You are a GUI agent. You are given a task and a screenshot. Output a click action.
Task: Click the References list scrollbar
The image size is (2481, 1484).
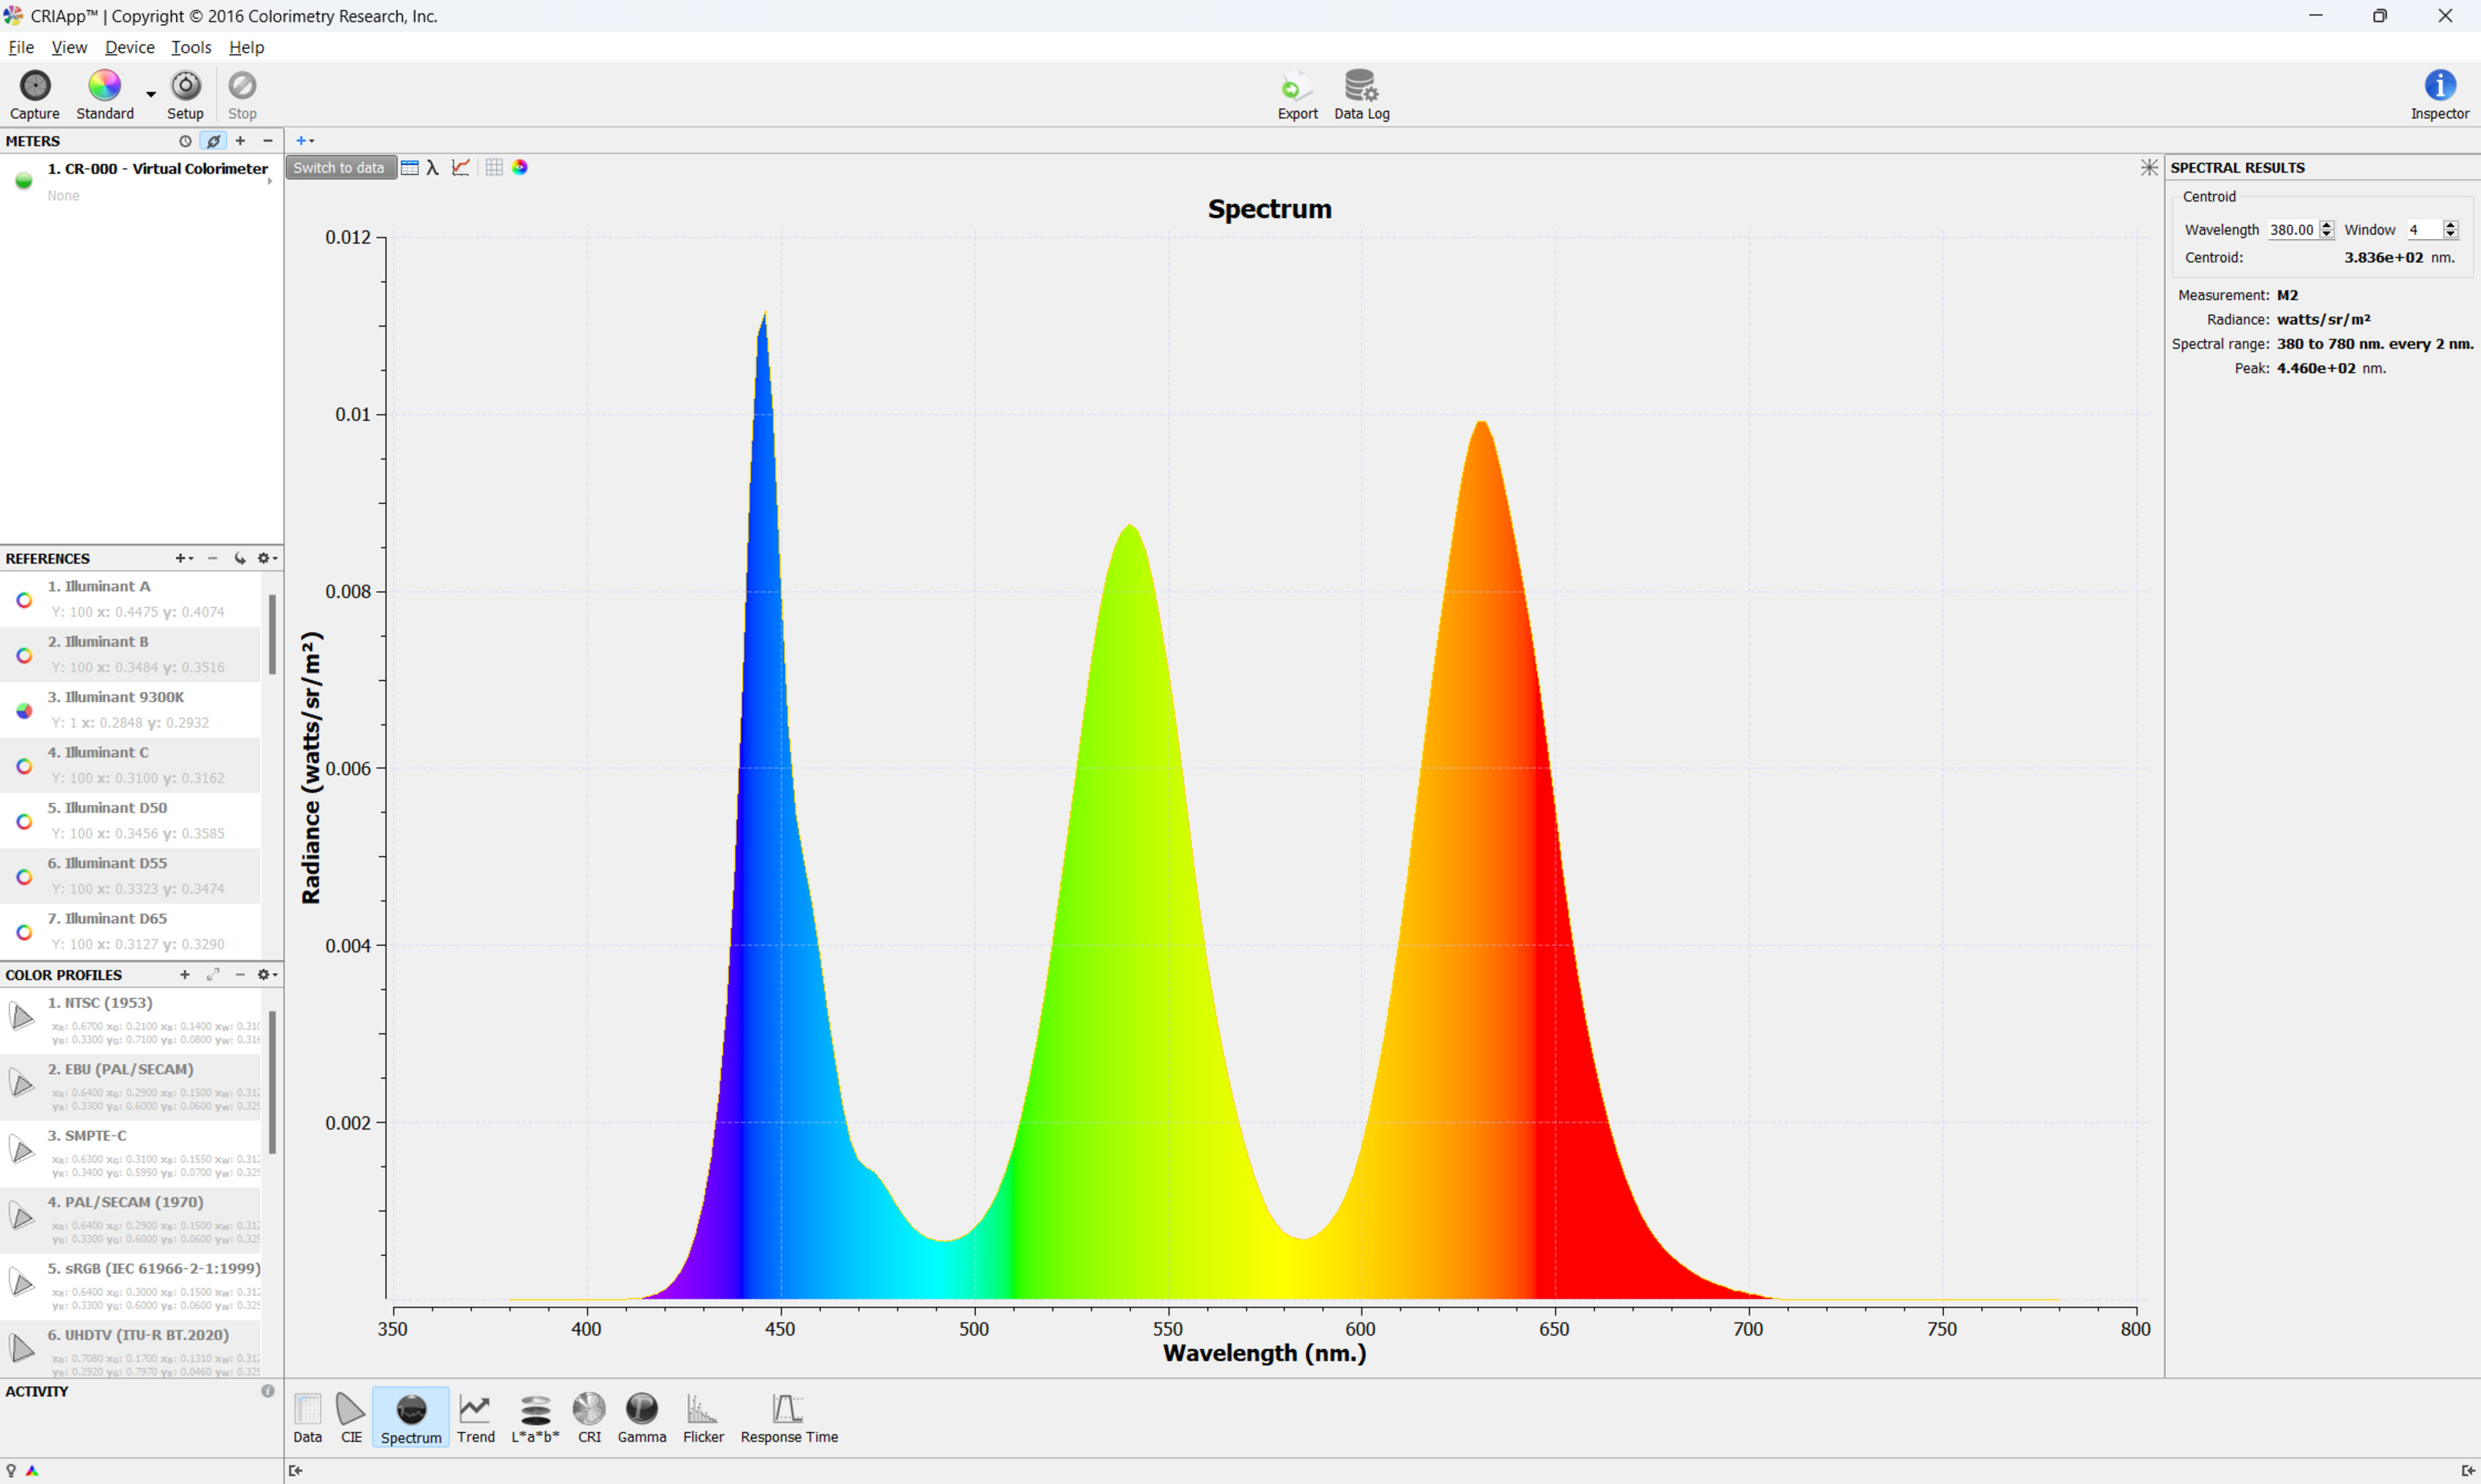272,635
